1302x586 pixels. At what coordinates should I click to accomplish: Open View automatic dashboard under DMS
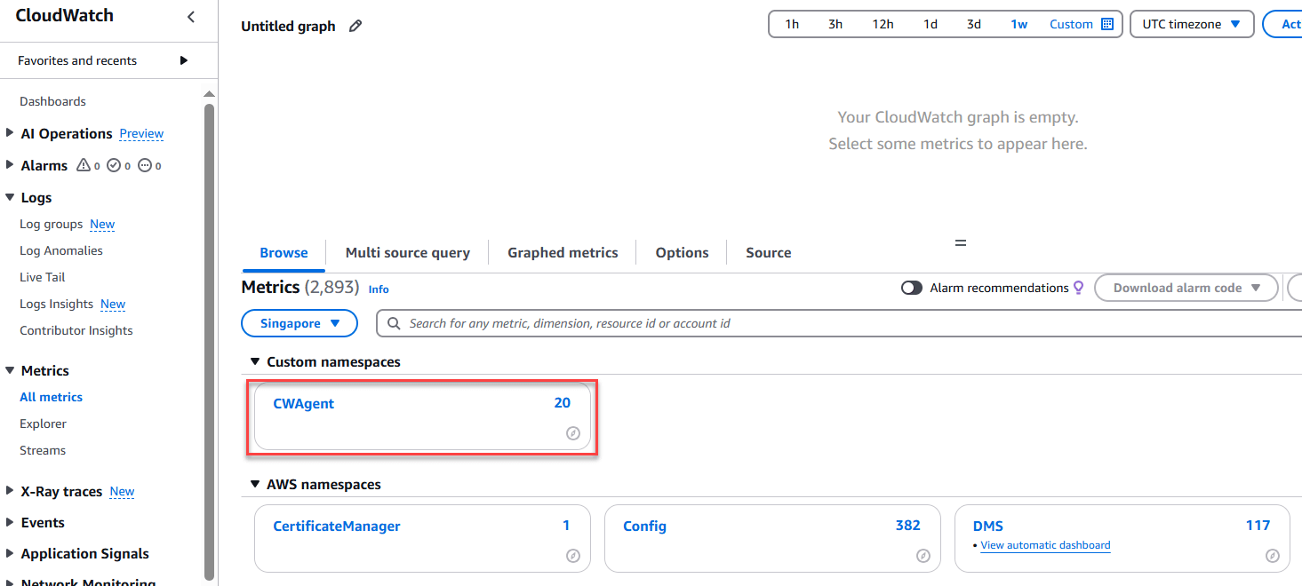click(x=1045, y=545)
